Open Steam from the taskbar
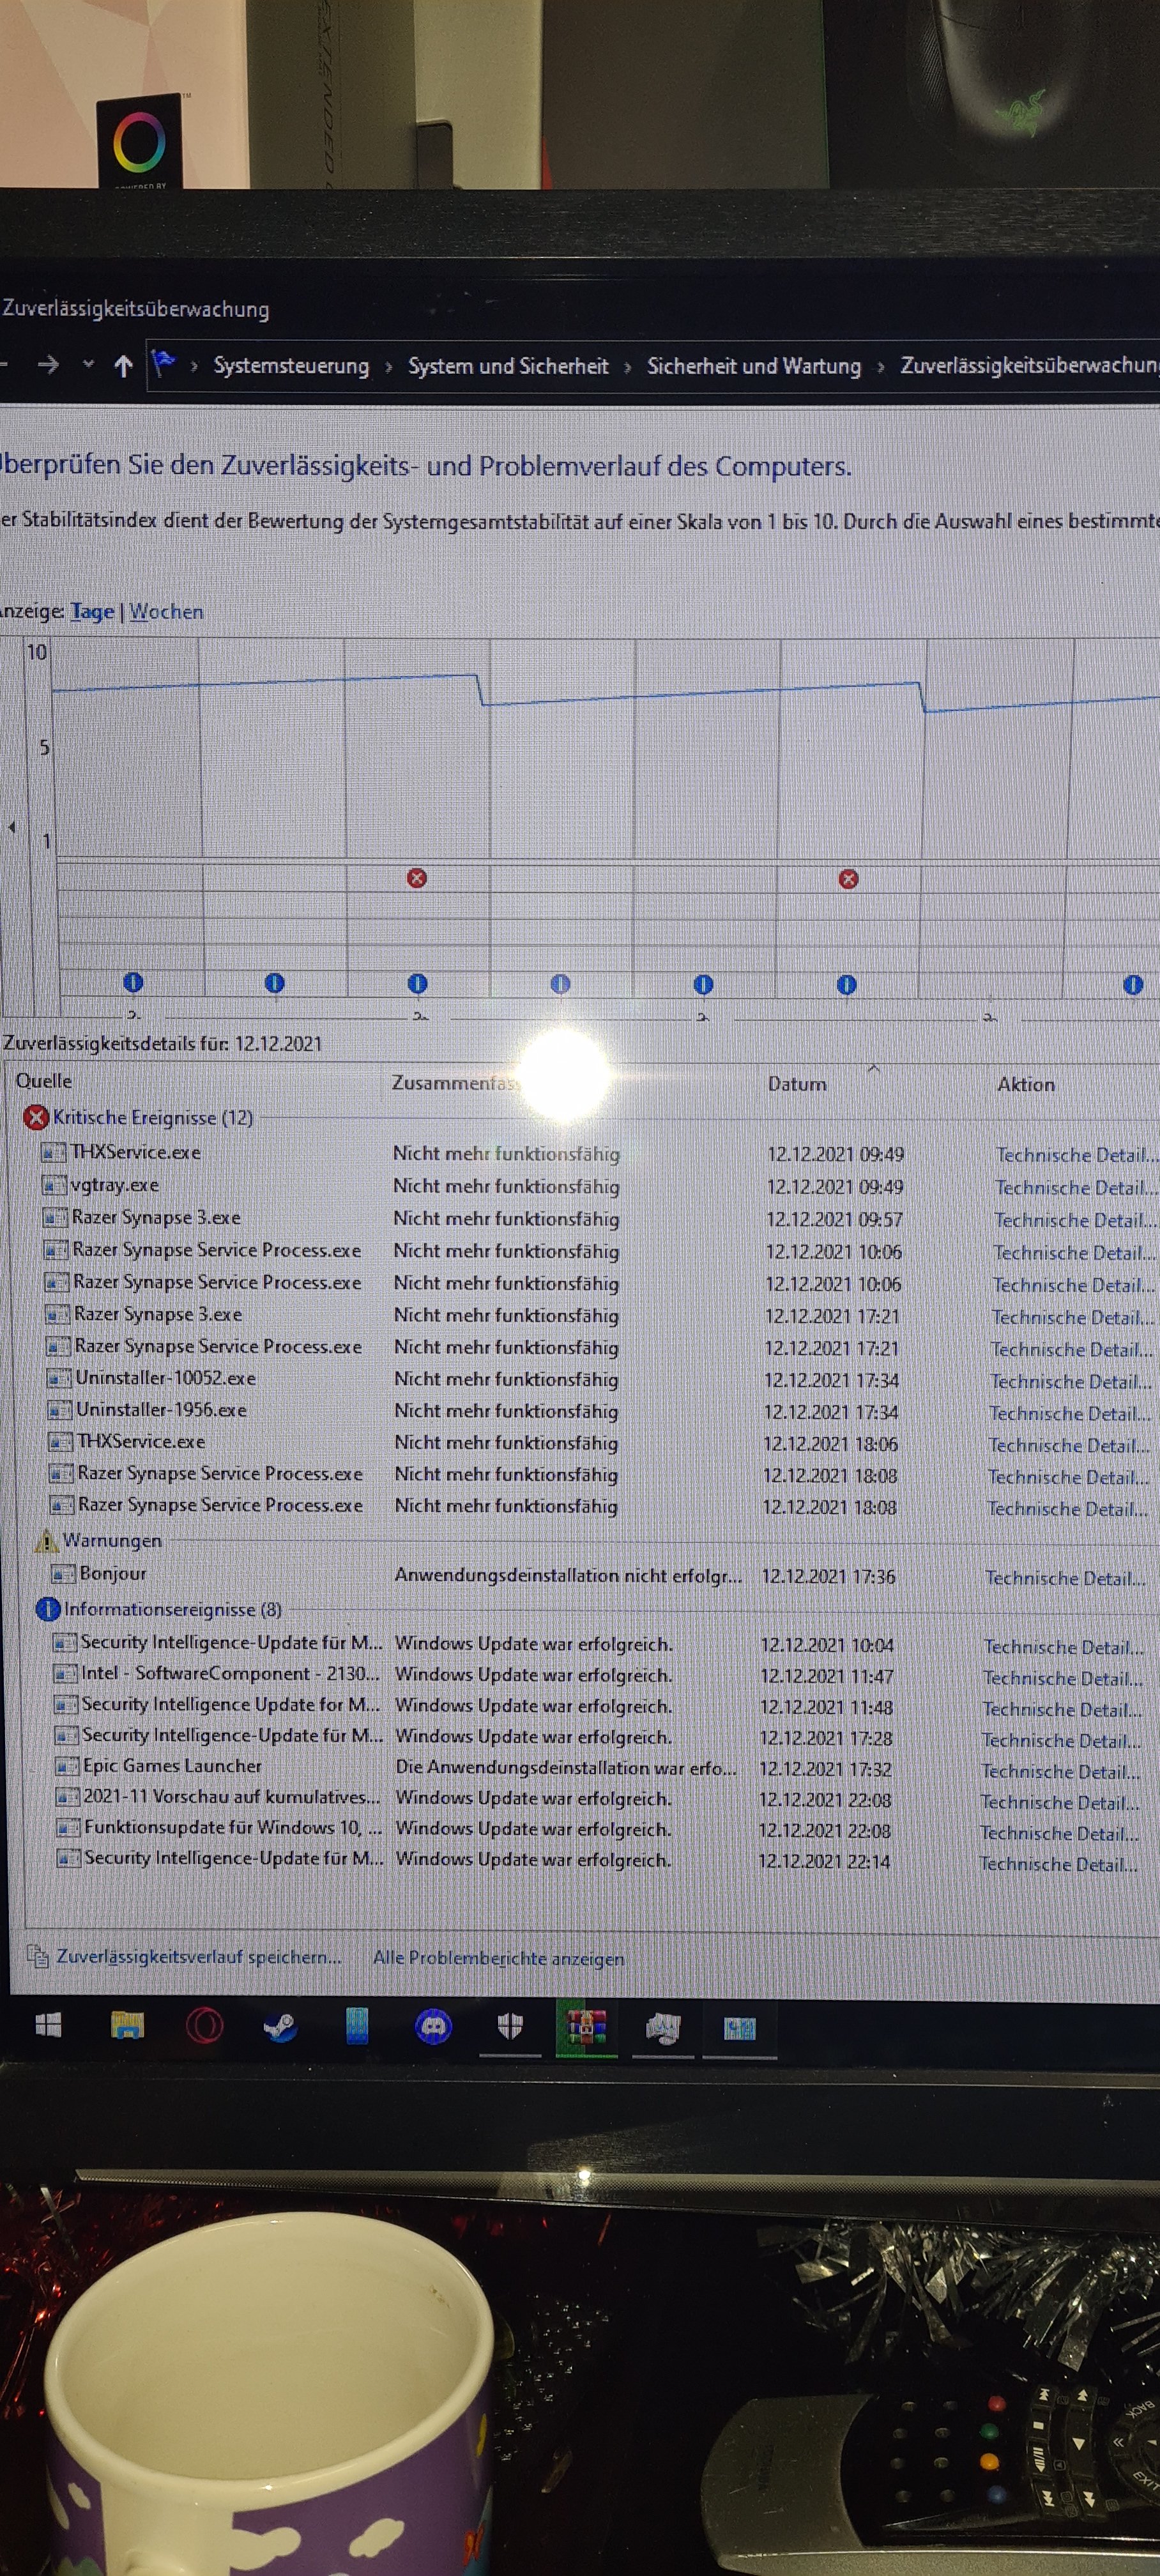The height and width of the screenshot is (2576, 1160). click(280, 2026)
